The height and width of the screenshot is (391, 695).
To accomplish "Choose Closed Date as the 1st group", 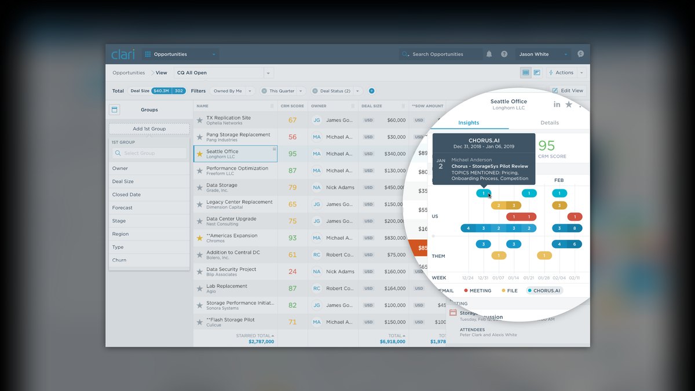I will (x=149, y=195).
